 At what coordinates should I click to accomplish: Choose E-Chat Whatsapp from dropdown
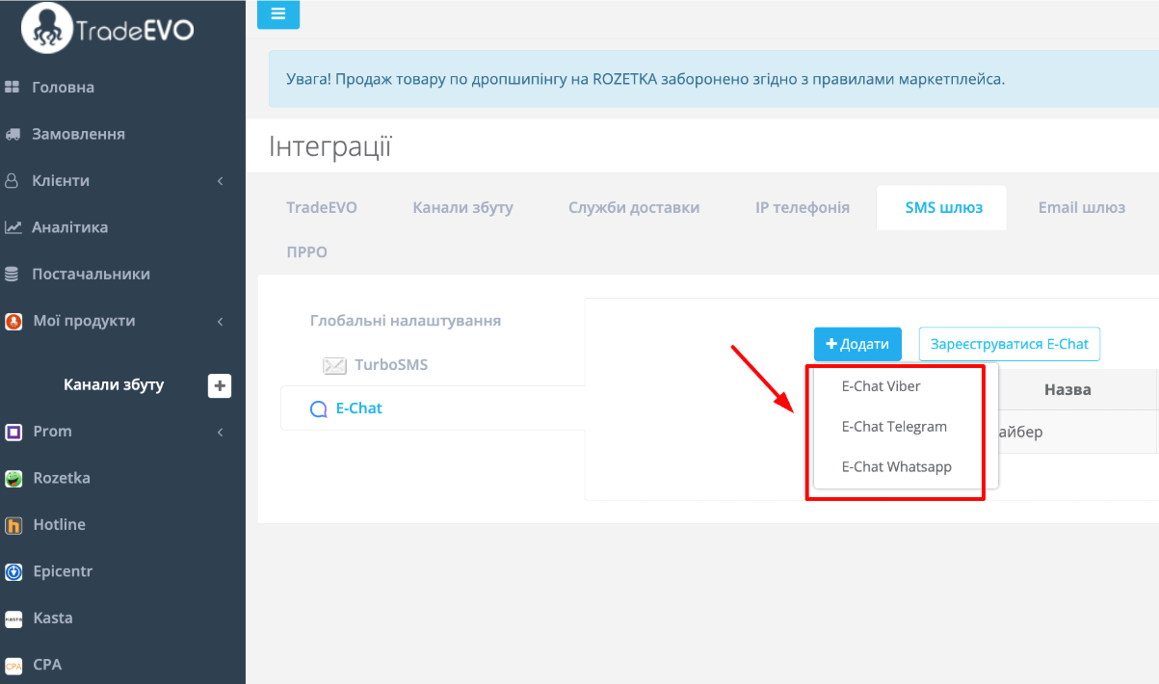tap(897, 467)
